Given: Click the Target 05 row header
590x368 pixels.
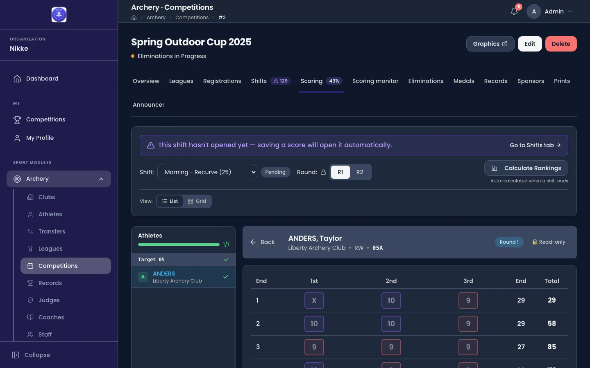Looking at the screenshot, I should tap(184, 260).
